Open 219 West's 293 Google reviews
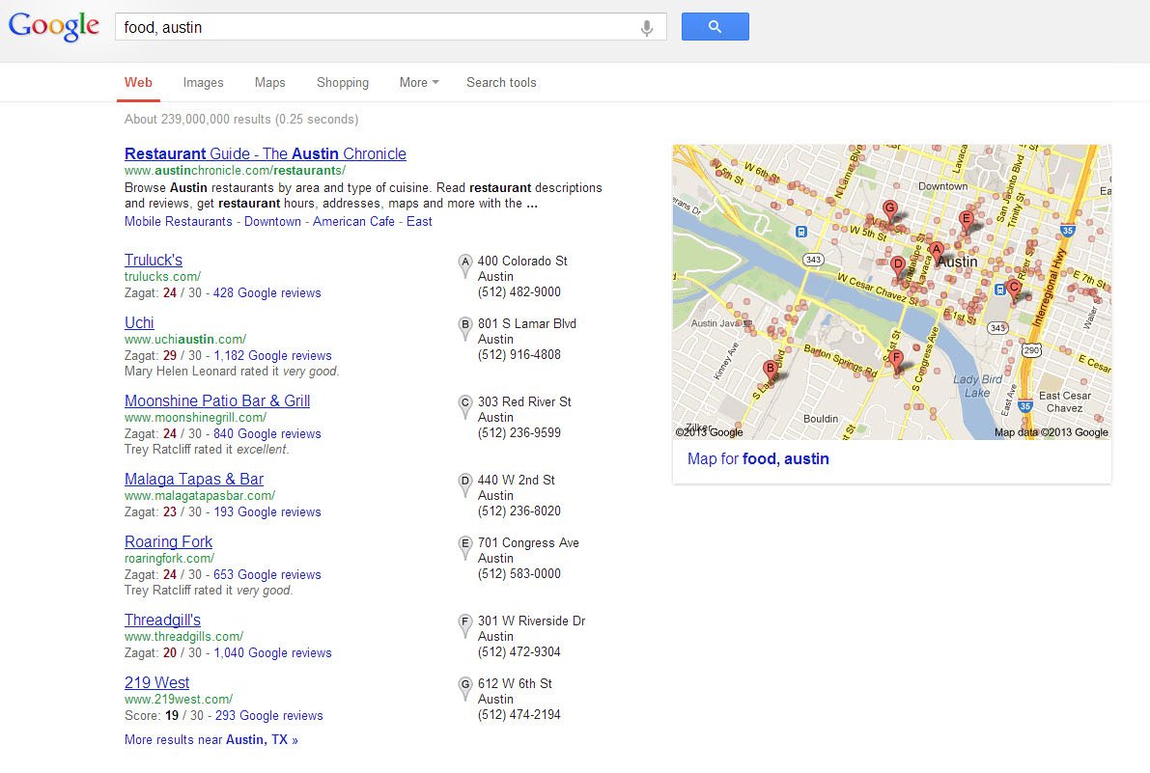This screenshot has height=773, width=1150. [269, 716]
